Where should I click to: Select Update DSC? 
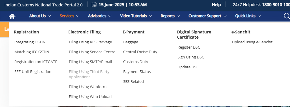click(188, 67)
